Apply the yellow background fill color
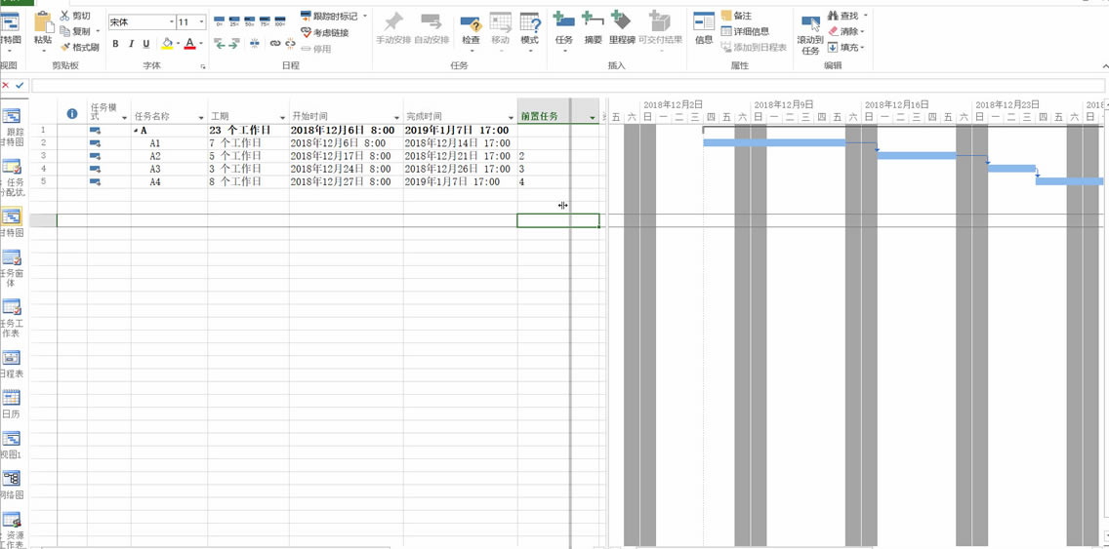The height and width of the screenshot is (549, 1109). pos(167,44)
